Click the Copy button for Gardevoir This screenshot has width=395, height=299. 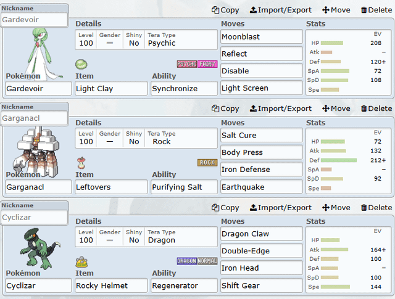[x=225, y=10]
